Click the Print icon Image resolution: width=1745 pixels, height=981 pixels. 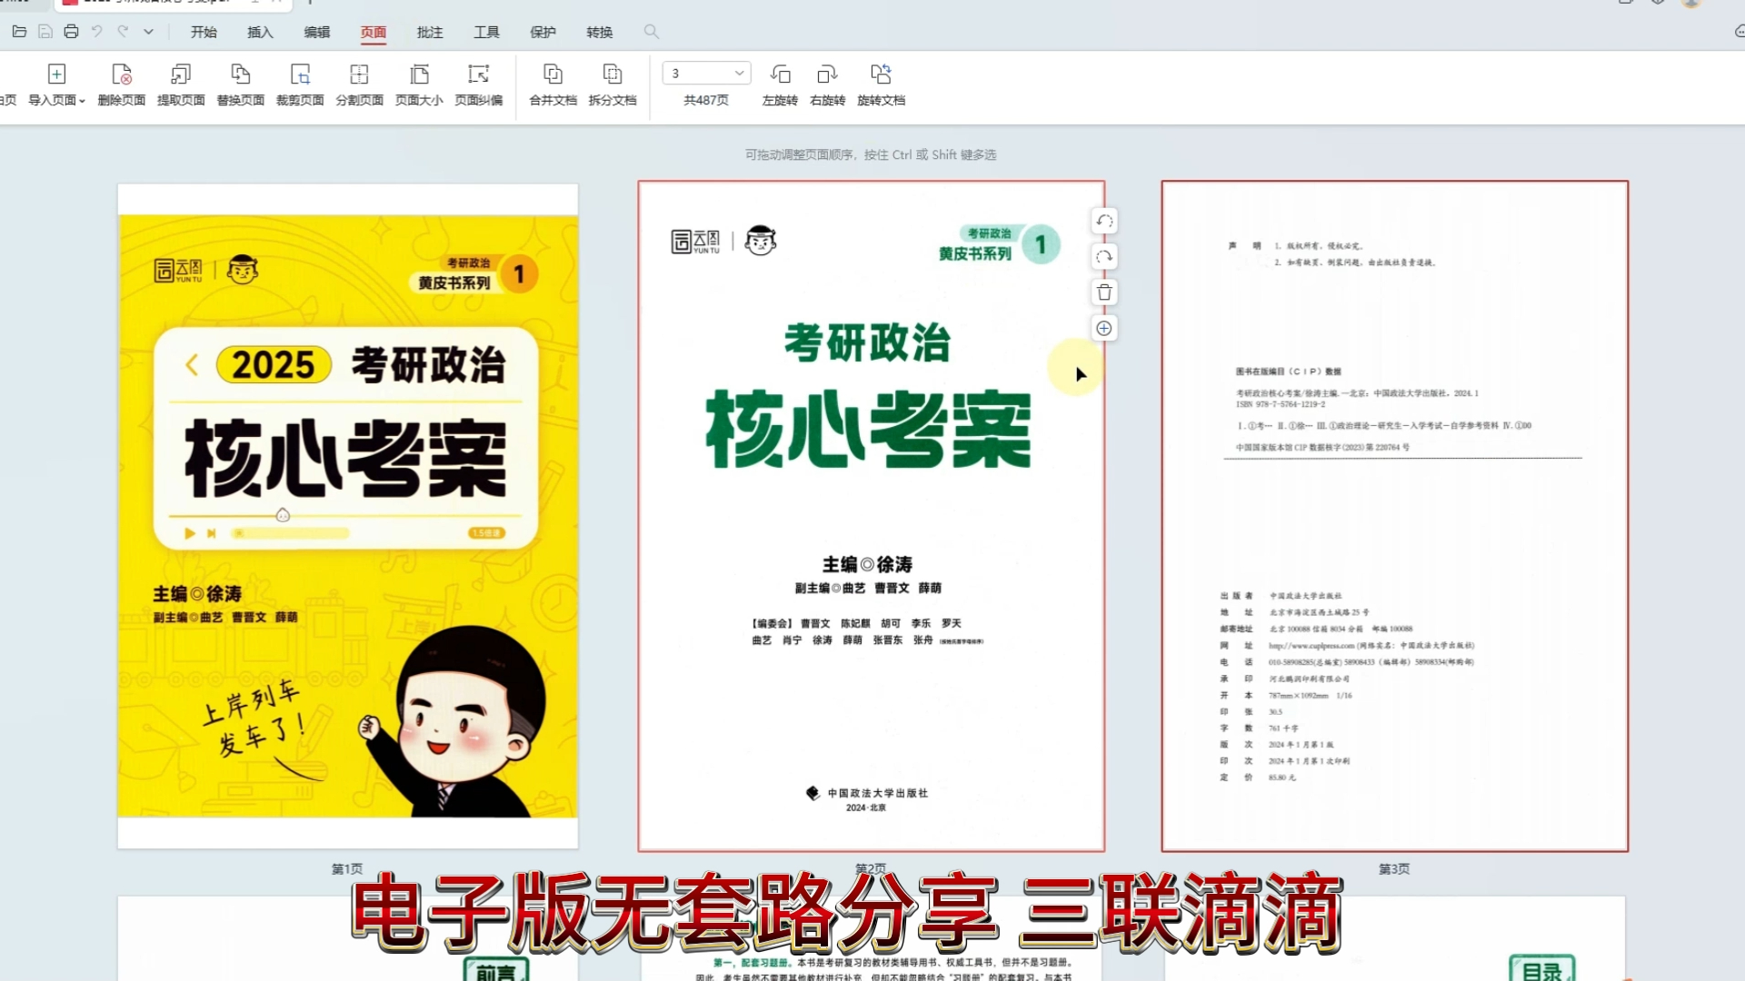point(71,32)
